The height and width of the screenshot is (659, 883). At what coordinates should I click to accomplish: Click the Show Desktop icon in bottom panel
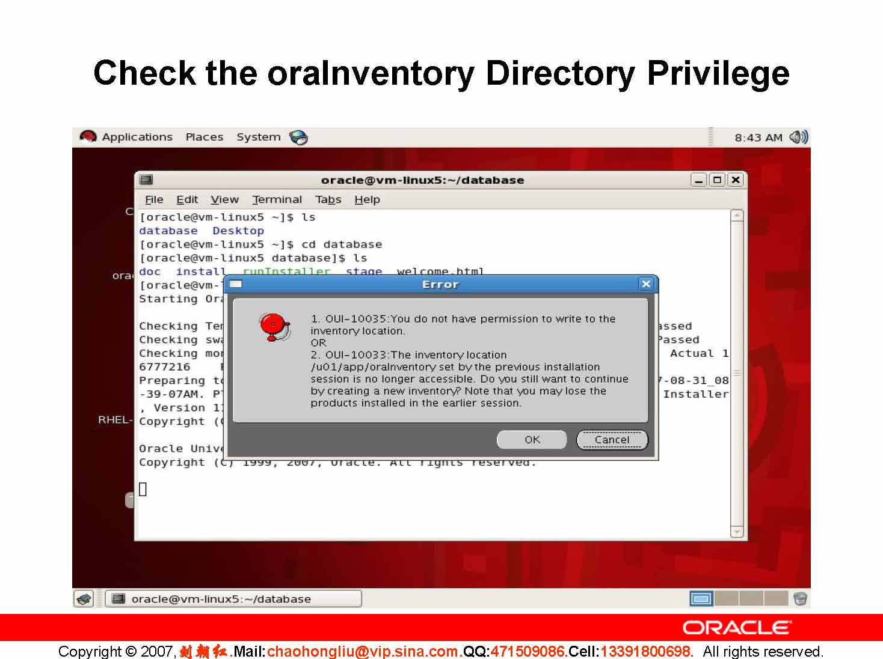point(84,599)
